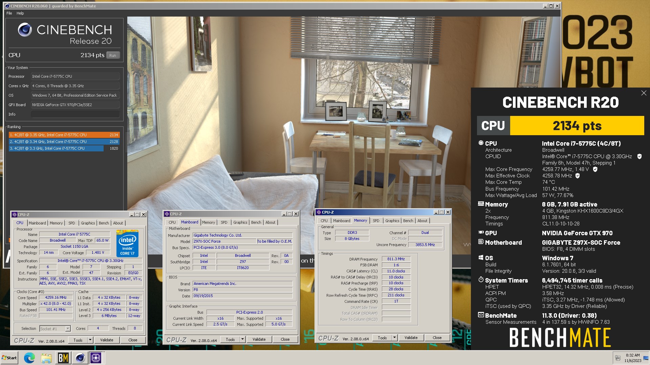The width and height of the screenshot is (650, 365).
Task: Switch to CPU-Z taskbar icon
Action: click(x=96, y=358)
